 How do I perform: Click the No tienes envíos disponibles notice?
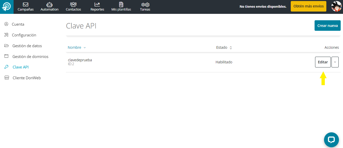tap(263, 6)
